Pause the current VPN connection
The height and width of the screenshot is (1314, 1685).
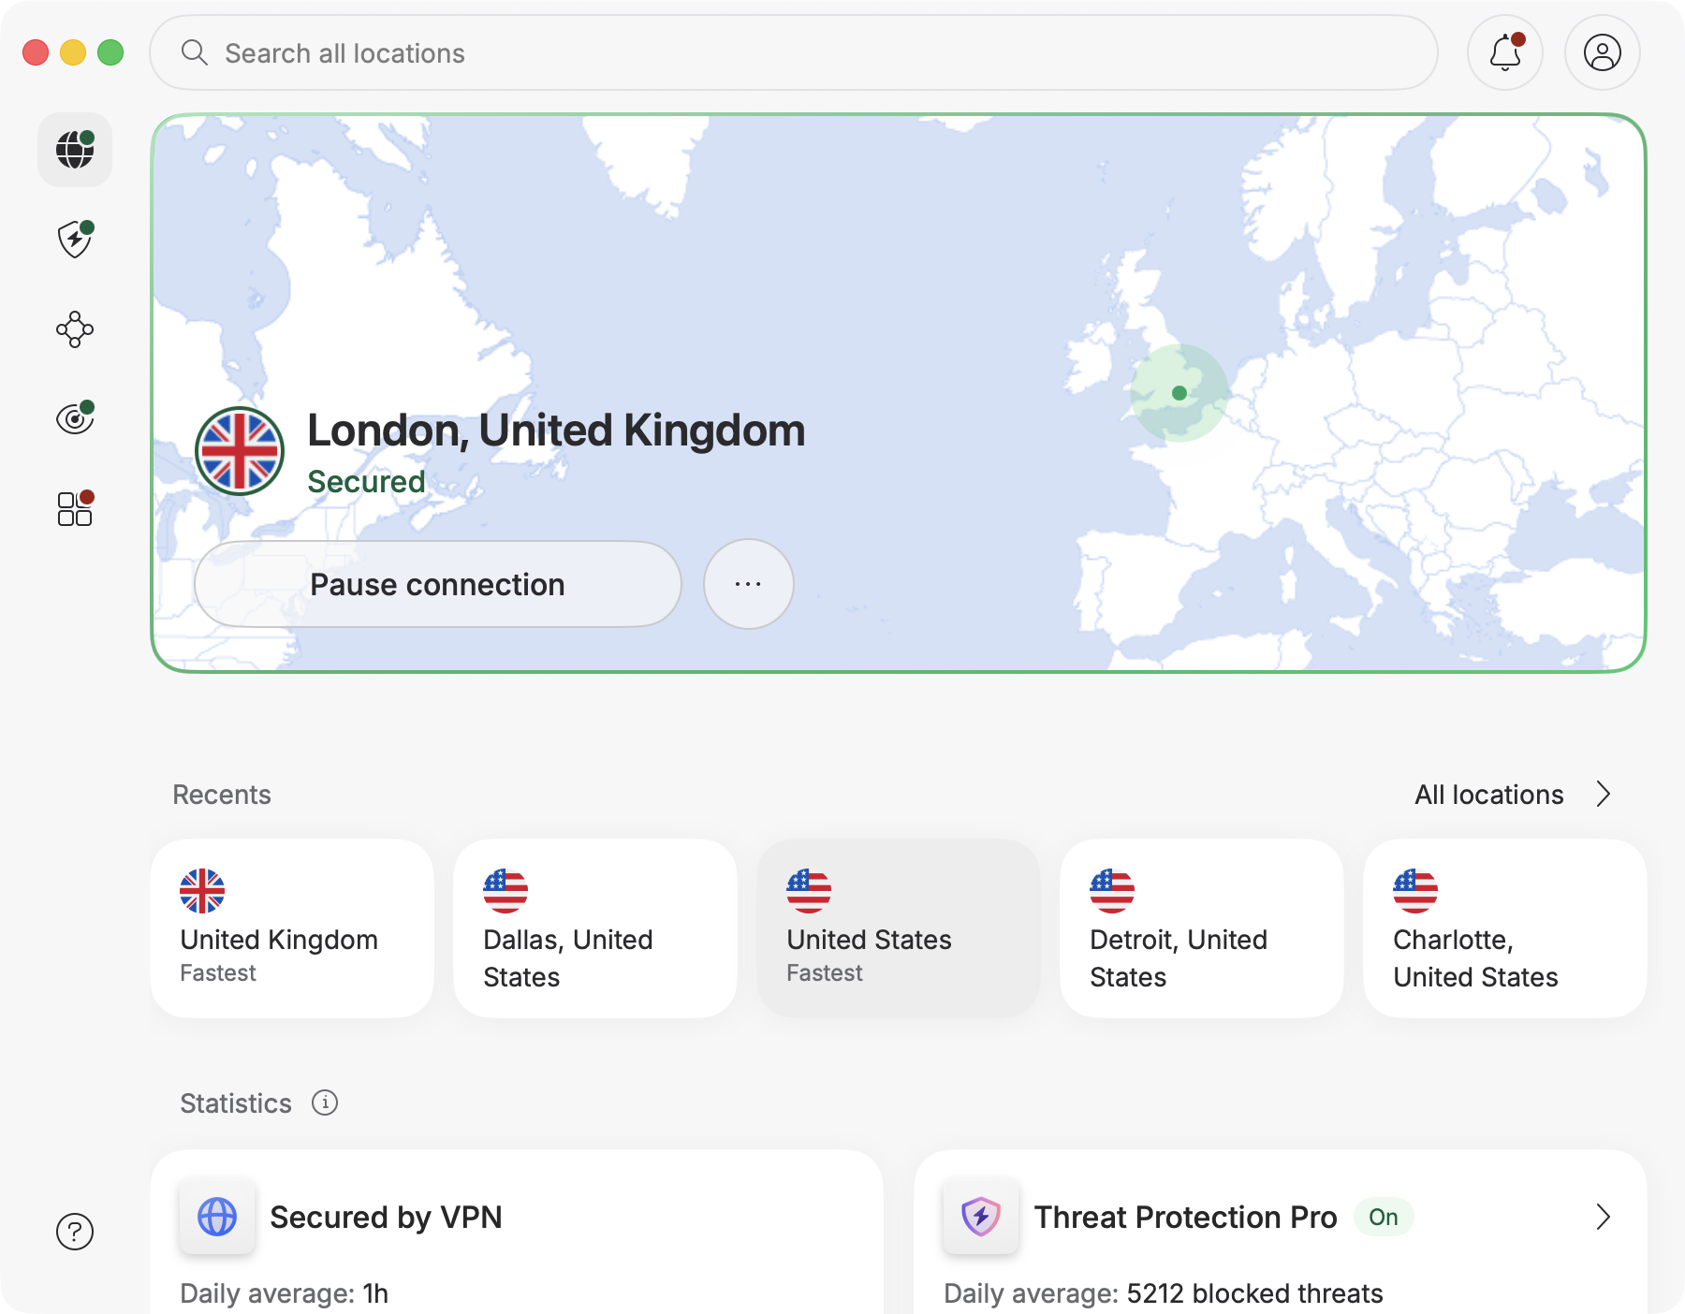tap(437, 584)
